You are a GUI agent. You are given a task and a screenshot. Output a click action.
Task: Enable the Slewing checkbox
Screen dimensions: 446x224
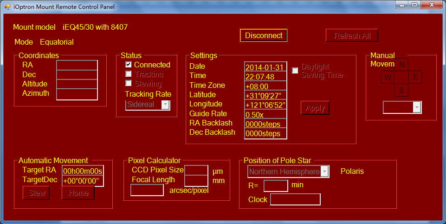tap(129, 83)
